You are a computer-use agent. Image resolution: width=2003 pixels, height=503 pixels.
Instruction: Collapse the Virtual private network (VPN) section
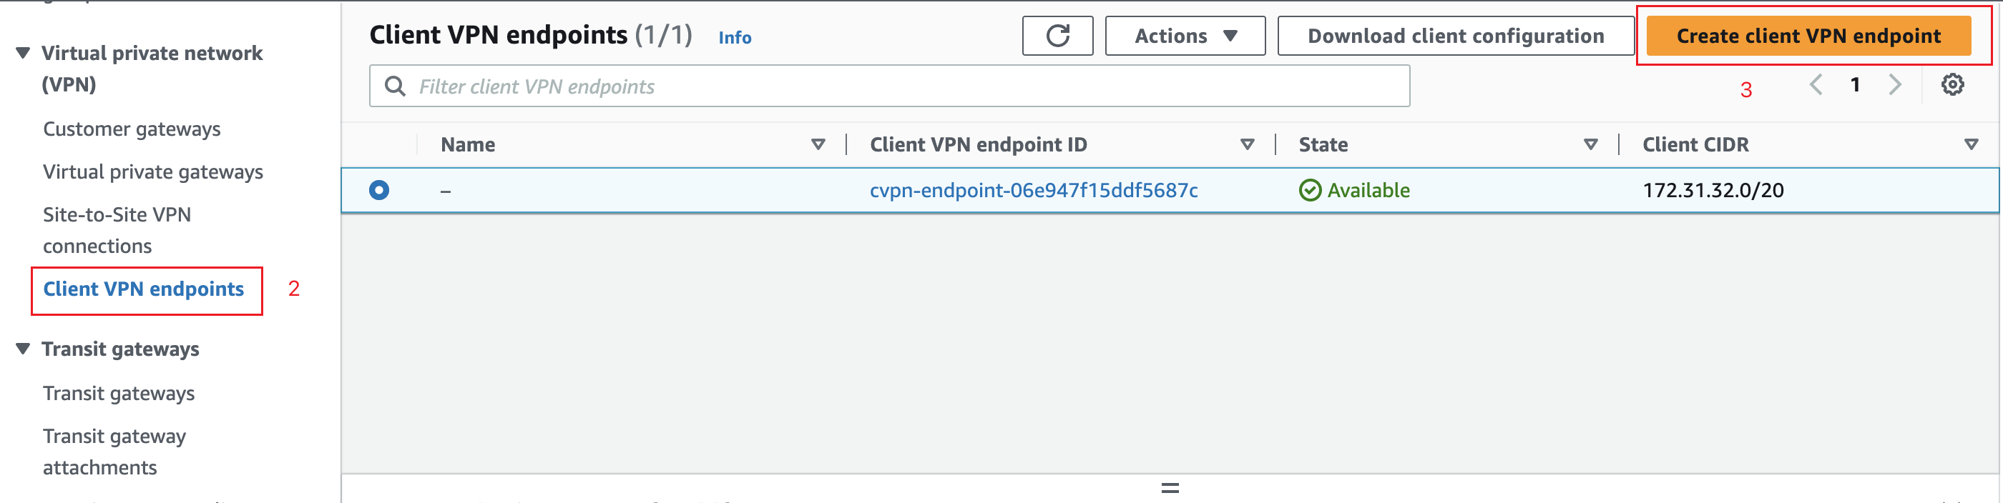pyautogui.click(x=20, y=53)
